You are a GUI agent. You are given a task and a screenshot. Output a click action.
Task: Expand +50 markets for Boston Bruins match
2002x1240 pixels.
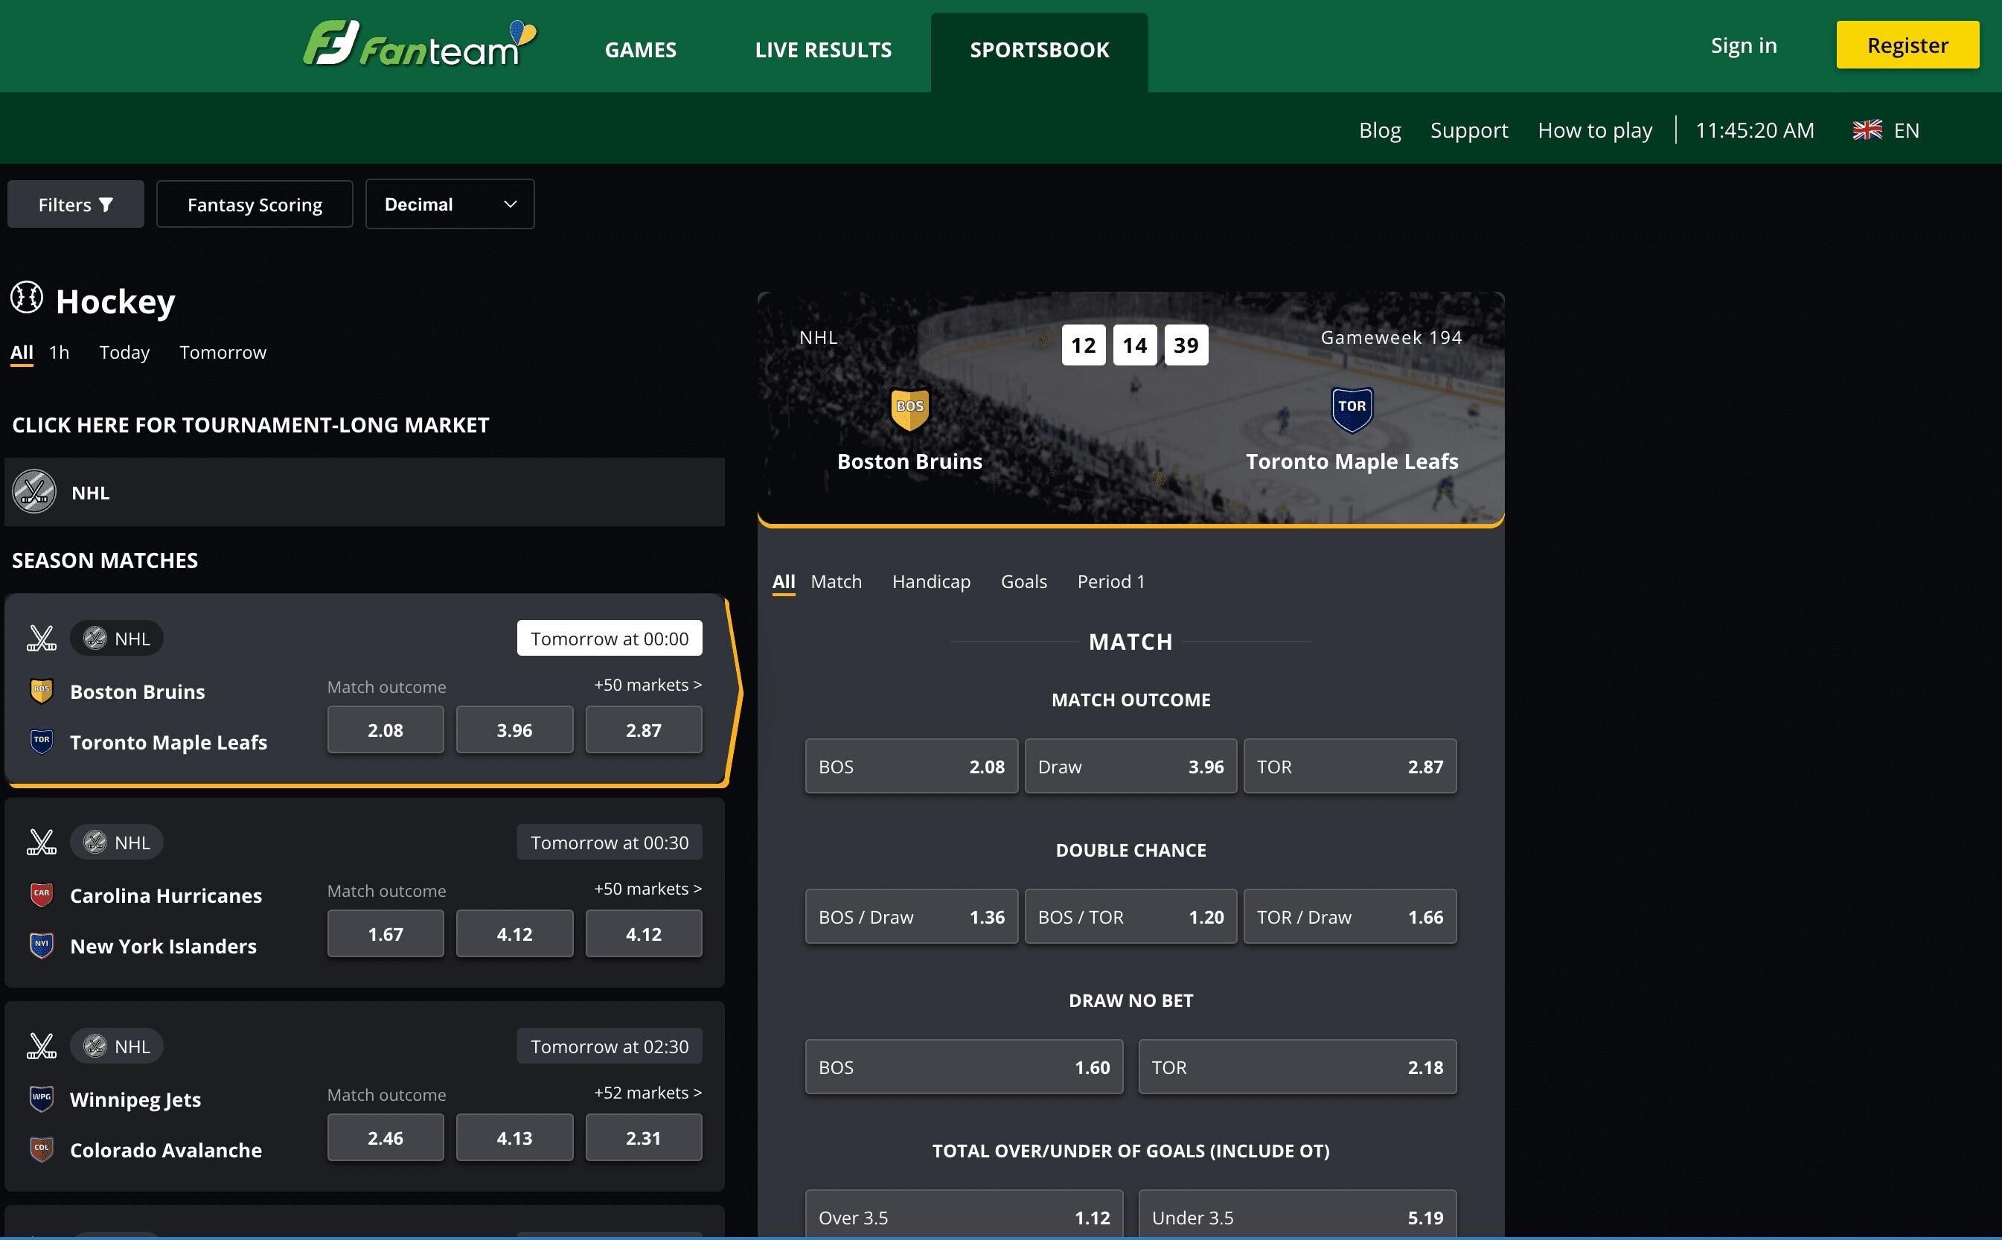coord(647,685)
